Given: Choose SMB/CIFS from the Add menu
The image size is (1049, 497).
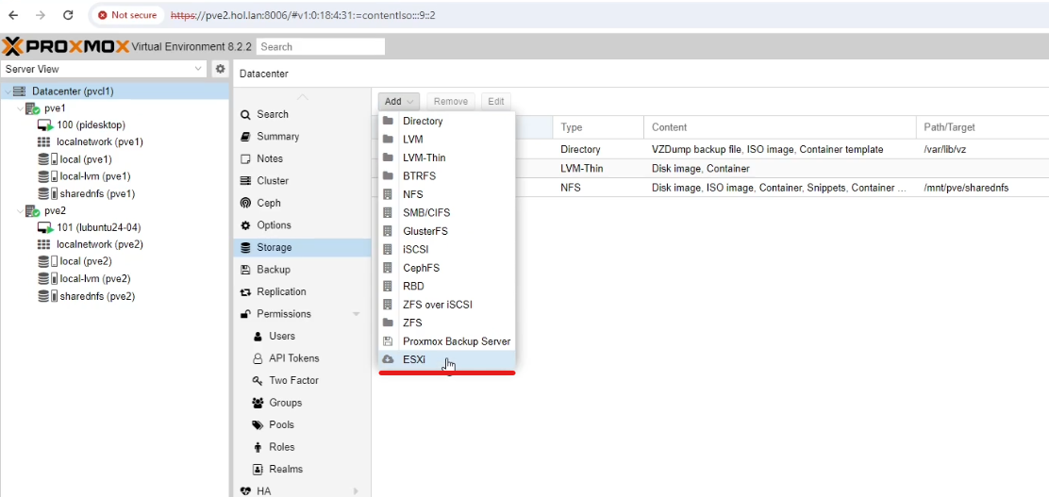Looking at the screenshot, I should (446, 213).
